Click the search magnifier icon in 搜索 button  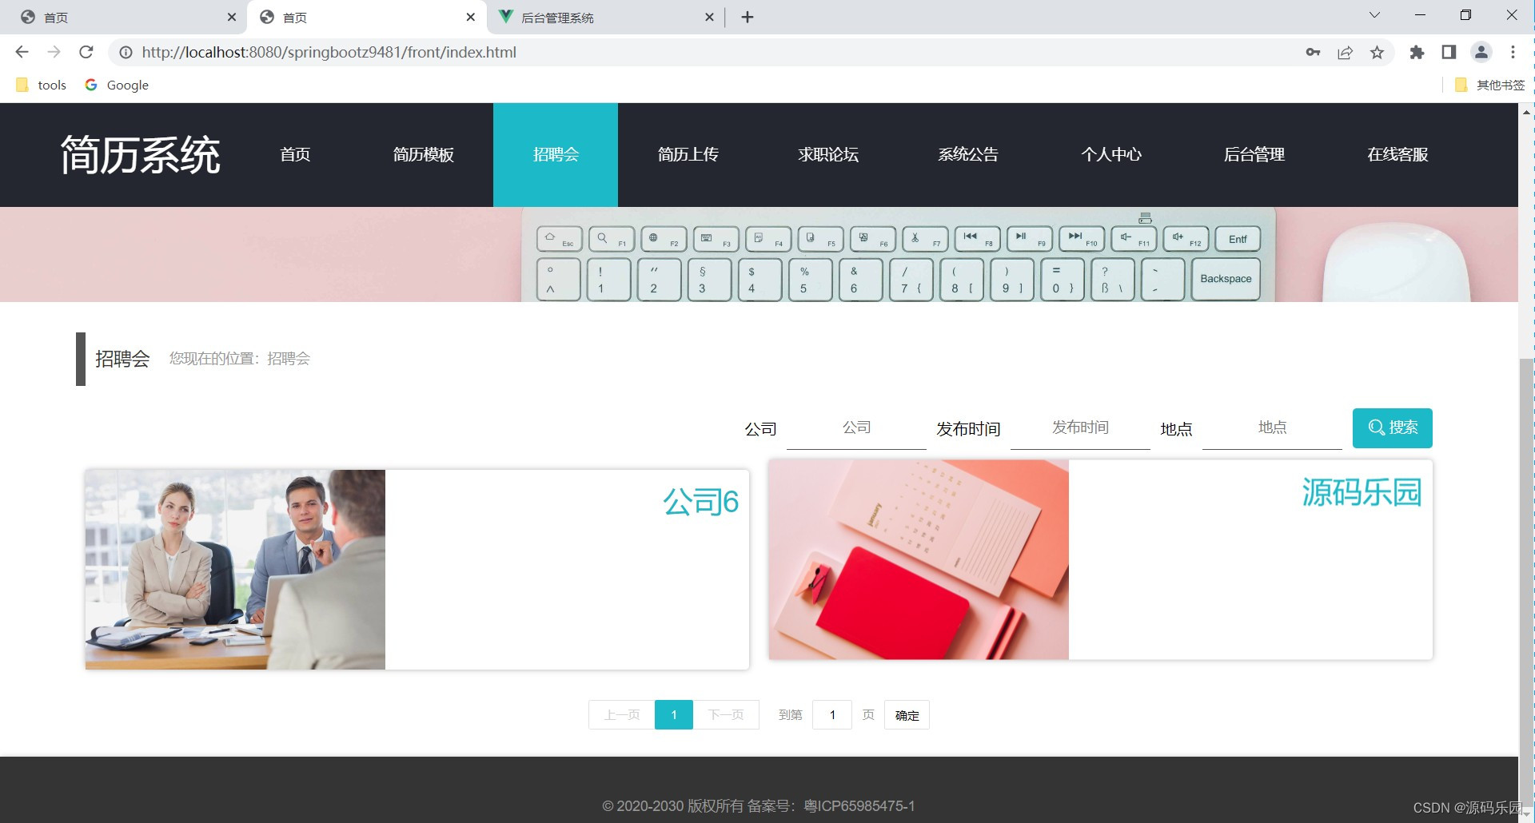(1375, 427)
